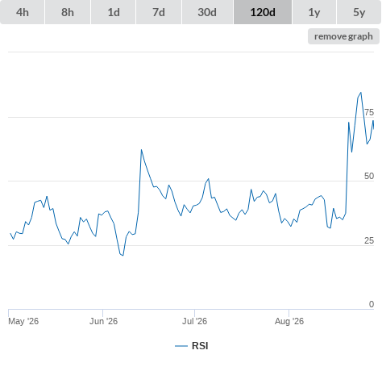Click the mid-June RSI spike peak
This screenshot has height=367, width=382.
[x=141, y=150]
